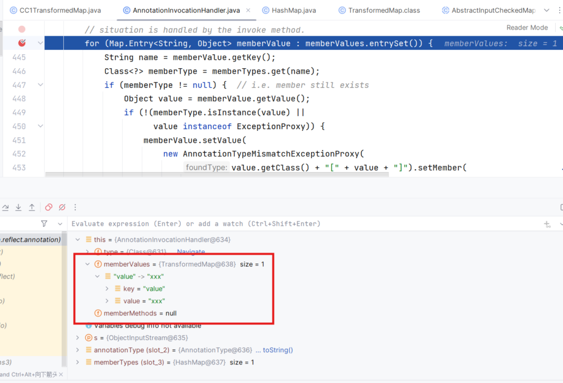Toggle the breakpoint on the comment line

tap(22, 29)
